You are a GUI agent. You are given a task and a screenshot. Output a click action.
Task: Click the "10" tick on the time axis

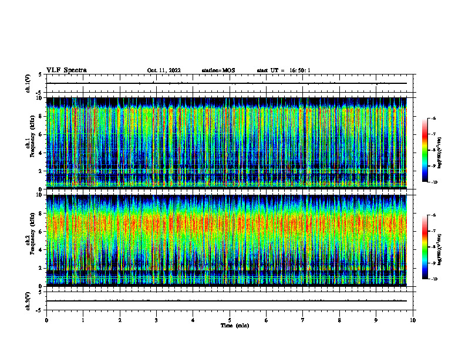413,320
